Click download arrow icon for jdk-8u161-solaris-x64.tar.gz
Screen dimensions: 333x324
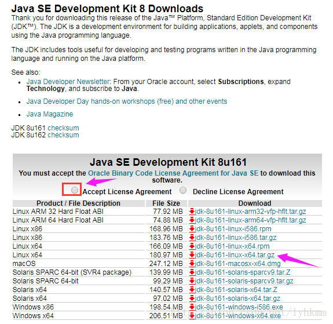pos(192,298)
